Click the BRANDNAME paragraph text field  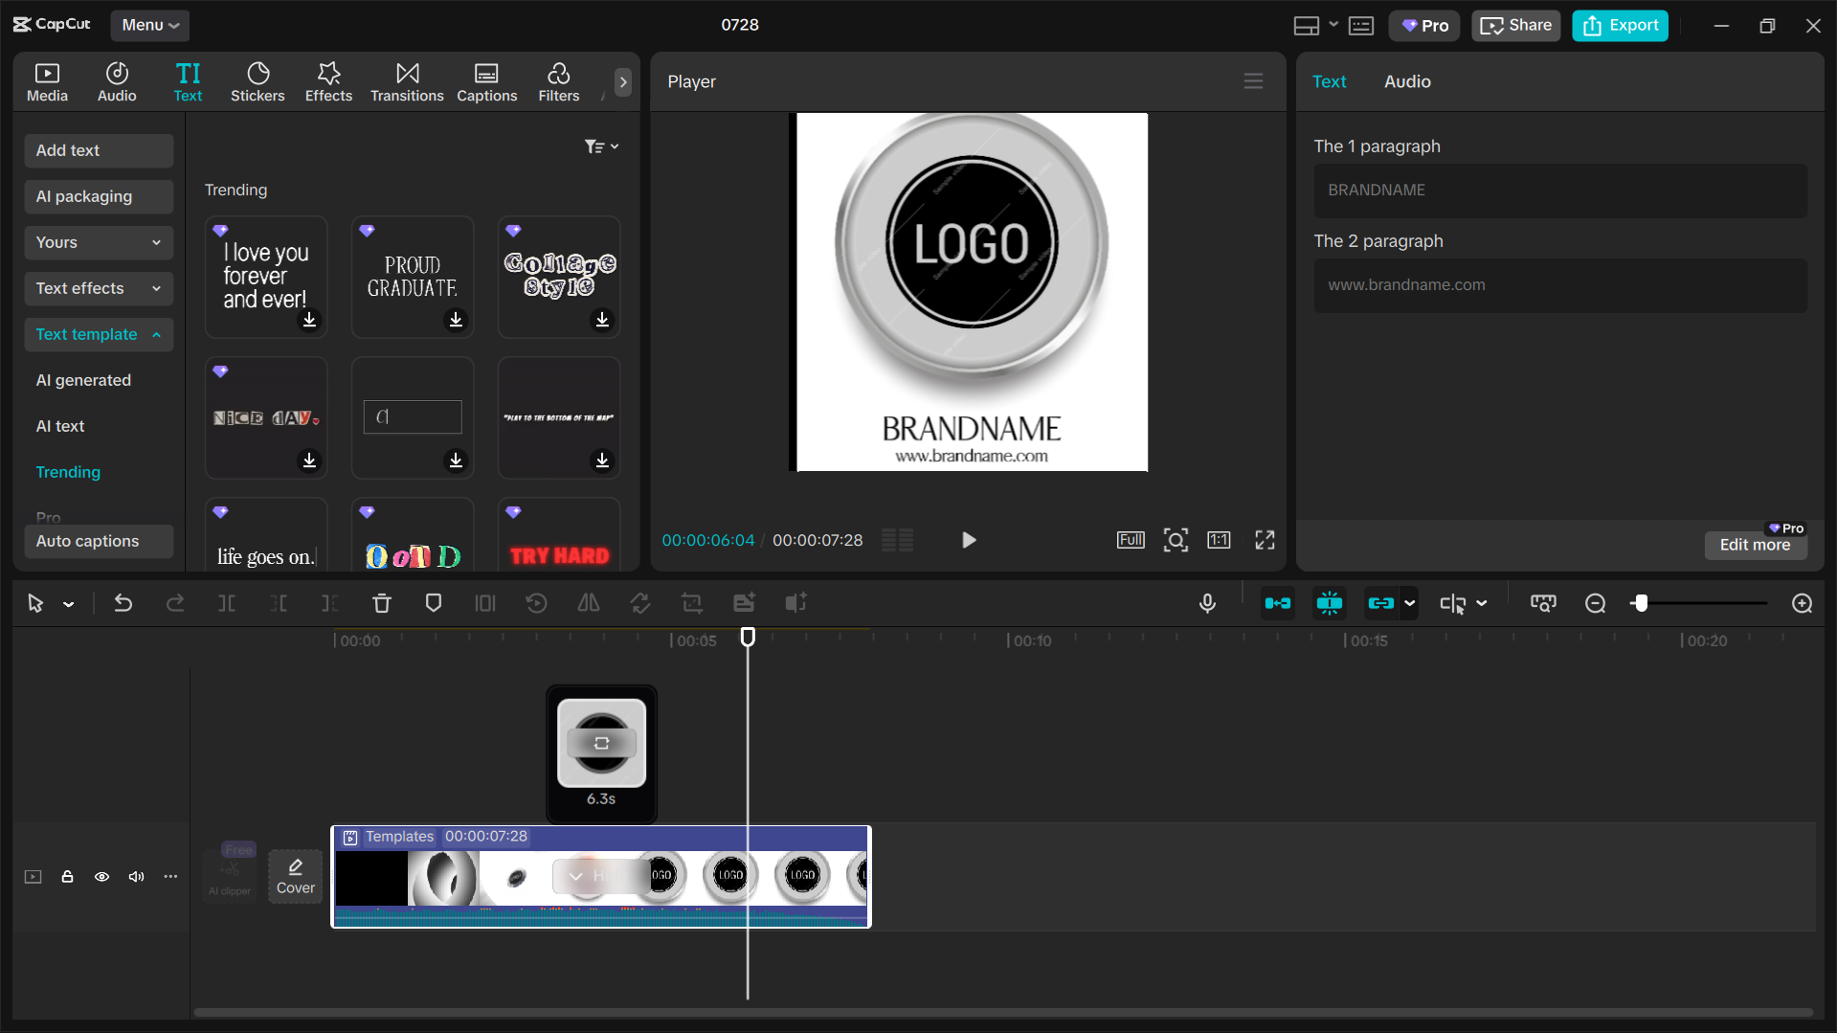point(1559,190)
